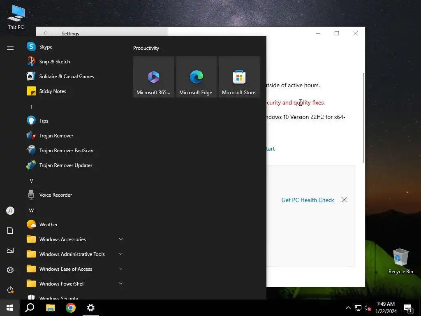This screenshot has width=421, height=316.
Task: Open the Action Center notifications
Action: click(408, 309)
